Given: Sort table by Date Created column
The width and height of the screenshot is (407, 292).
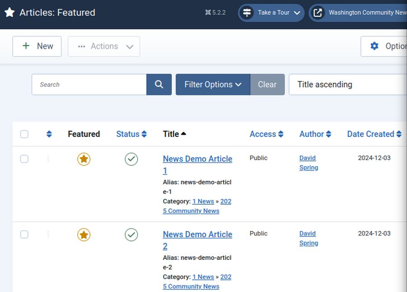Looking at the screenshot, I should pyautogui.click(x=374, y=134).
